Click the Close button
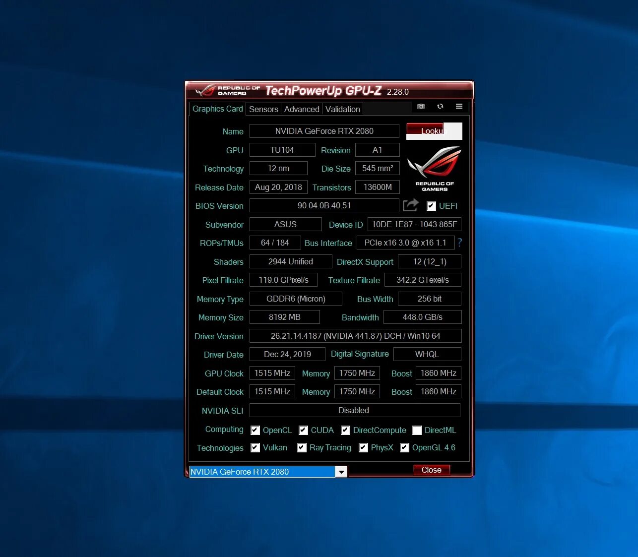Image resolution: width=638 pixels, height=557 pixels. pos(432,470)
